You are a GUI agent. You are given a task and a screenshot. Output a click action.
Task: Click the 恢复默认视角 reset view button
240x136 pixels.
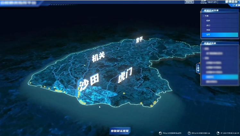tap(120, 131)
